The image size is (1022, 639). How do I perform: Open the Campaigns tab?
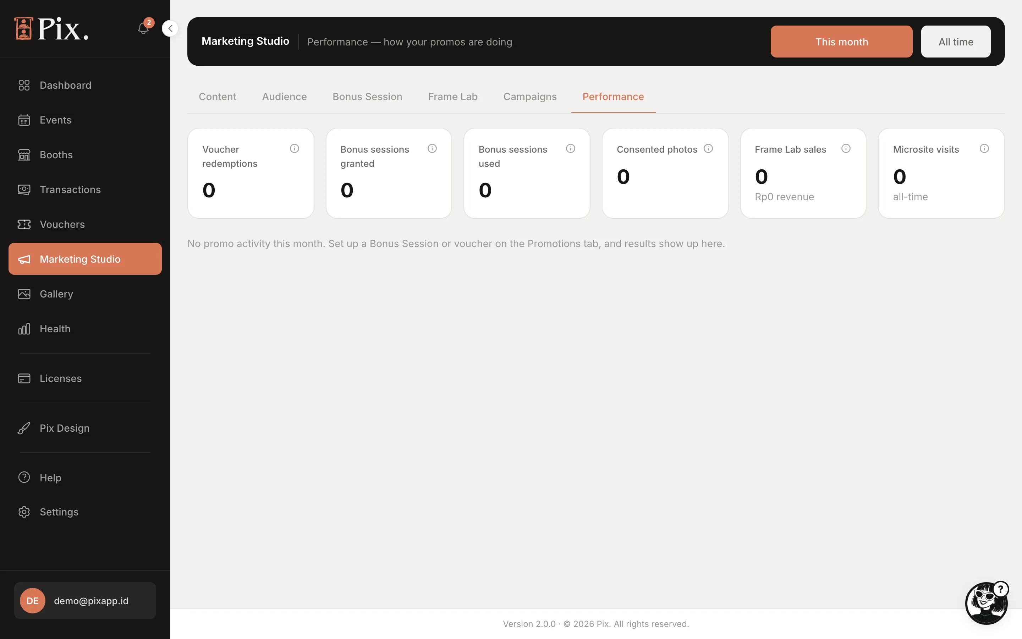(530, 97)
